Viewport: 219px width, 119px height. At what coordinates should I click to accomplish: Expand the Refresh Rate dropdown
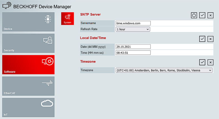[x=133, y=29]
